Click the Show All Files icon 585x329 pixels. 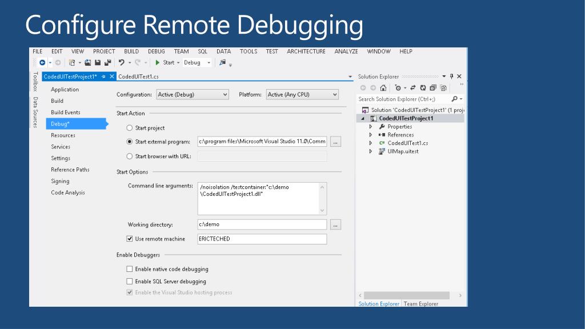coord(443,88)
